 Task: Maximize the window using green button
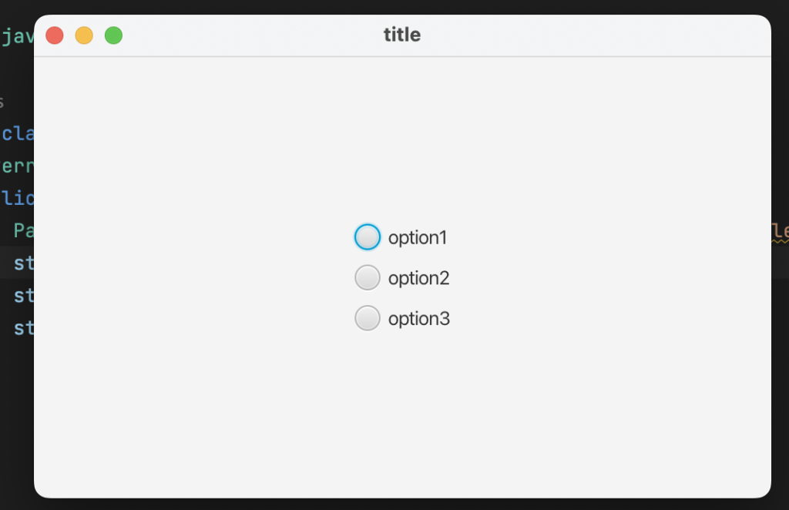point(113,35)
